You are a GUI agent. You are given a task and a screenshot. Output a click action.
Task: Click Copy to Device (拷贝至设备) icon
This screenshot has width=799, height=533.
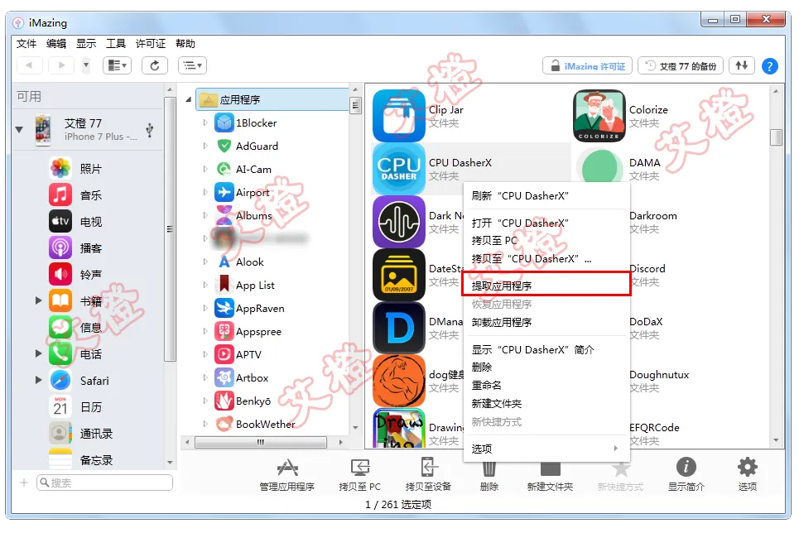tap(428, 468)
